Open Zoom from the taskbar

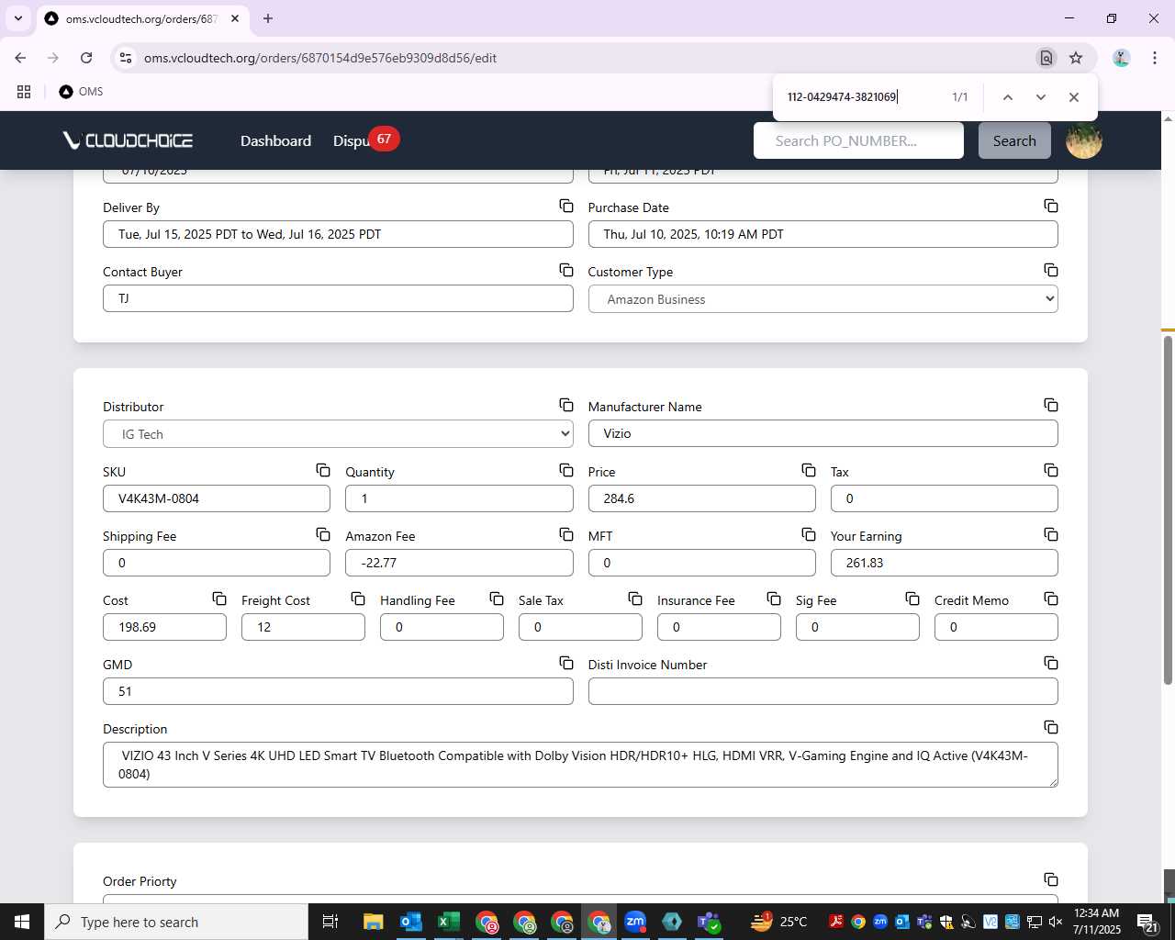click(x=634, y=922)
